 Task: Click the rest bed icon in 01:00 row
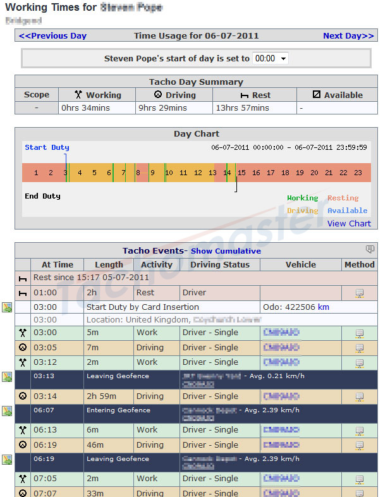(x=23, y=293)
